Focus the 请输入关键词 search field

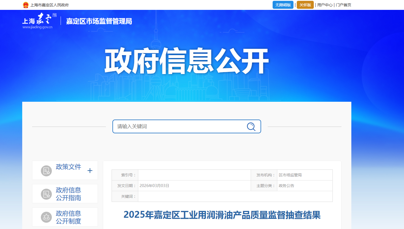pyautogui.click(x=180, y=126)
